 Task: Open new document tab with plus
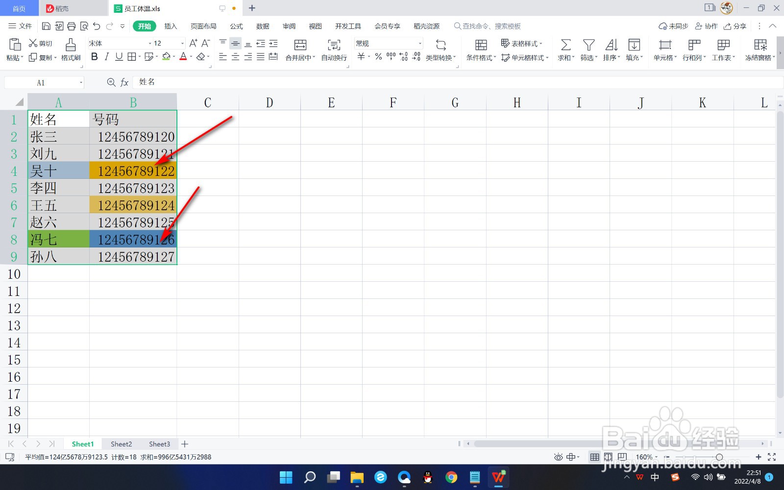click(252, 8)
